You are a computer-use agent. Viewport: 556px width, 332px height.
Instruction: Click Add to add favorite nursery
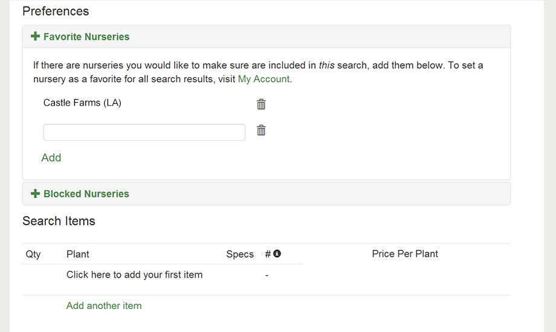coord(51,158)
